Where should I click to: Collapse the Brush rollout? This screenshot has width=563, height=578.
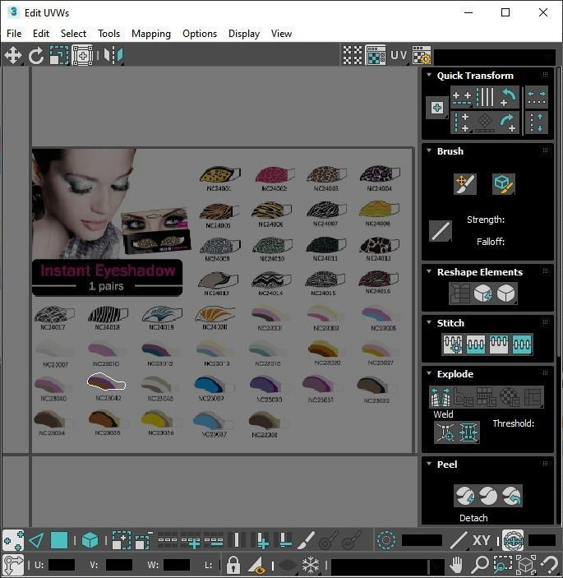[x=429, y=150]
